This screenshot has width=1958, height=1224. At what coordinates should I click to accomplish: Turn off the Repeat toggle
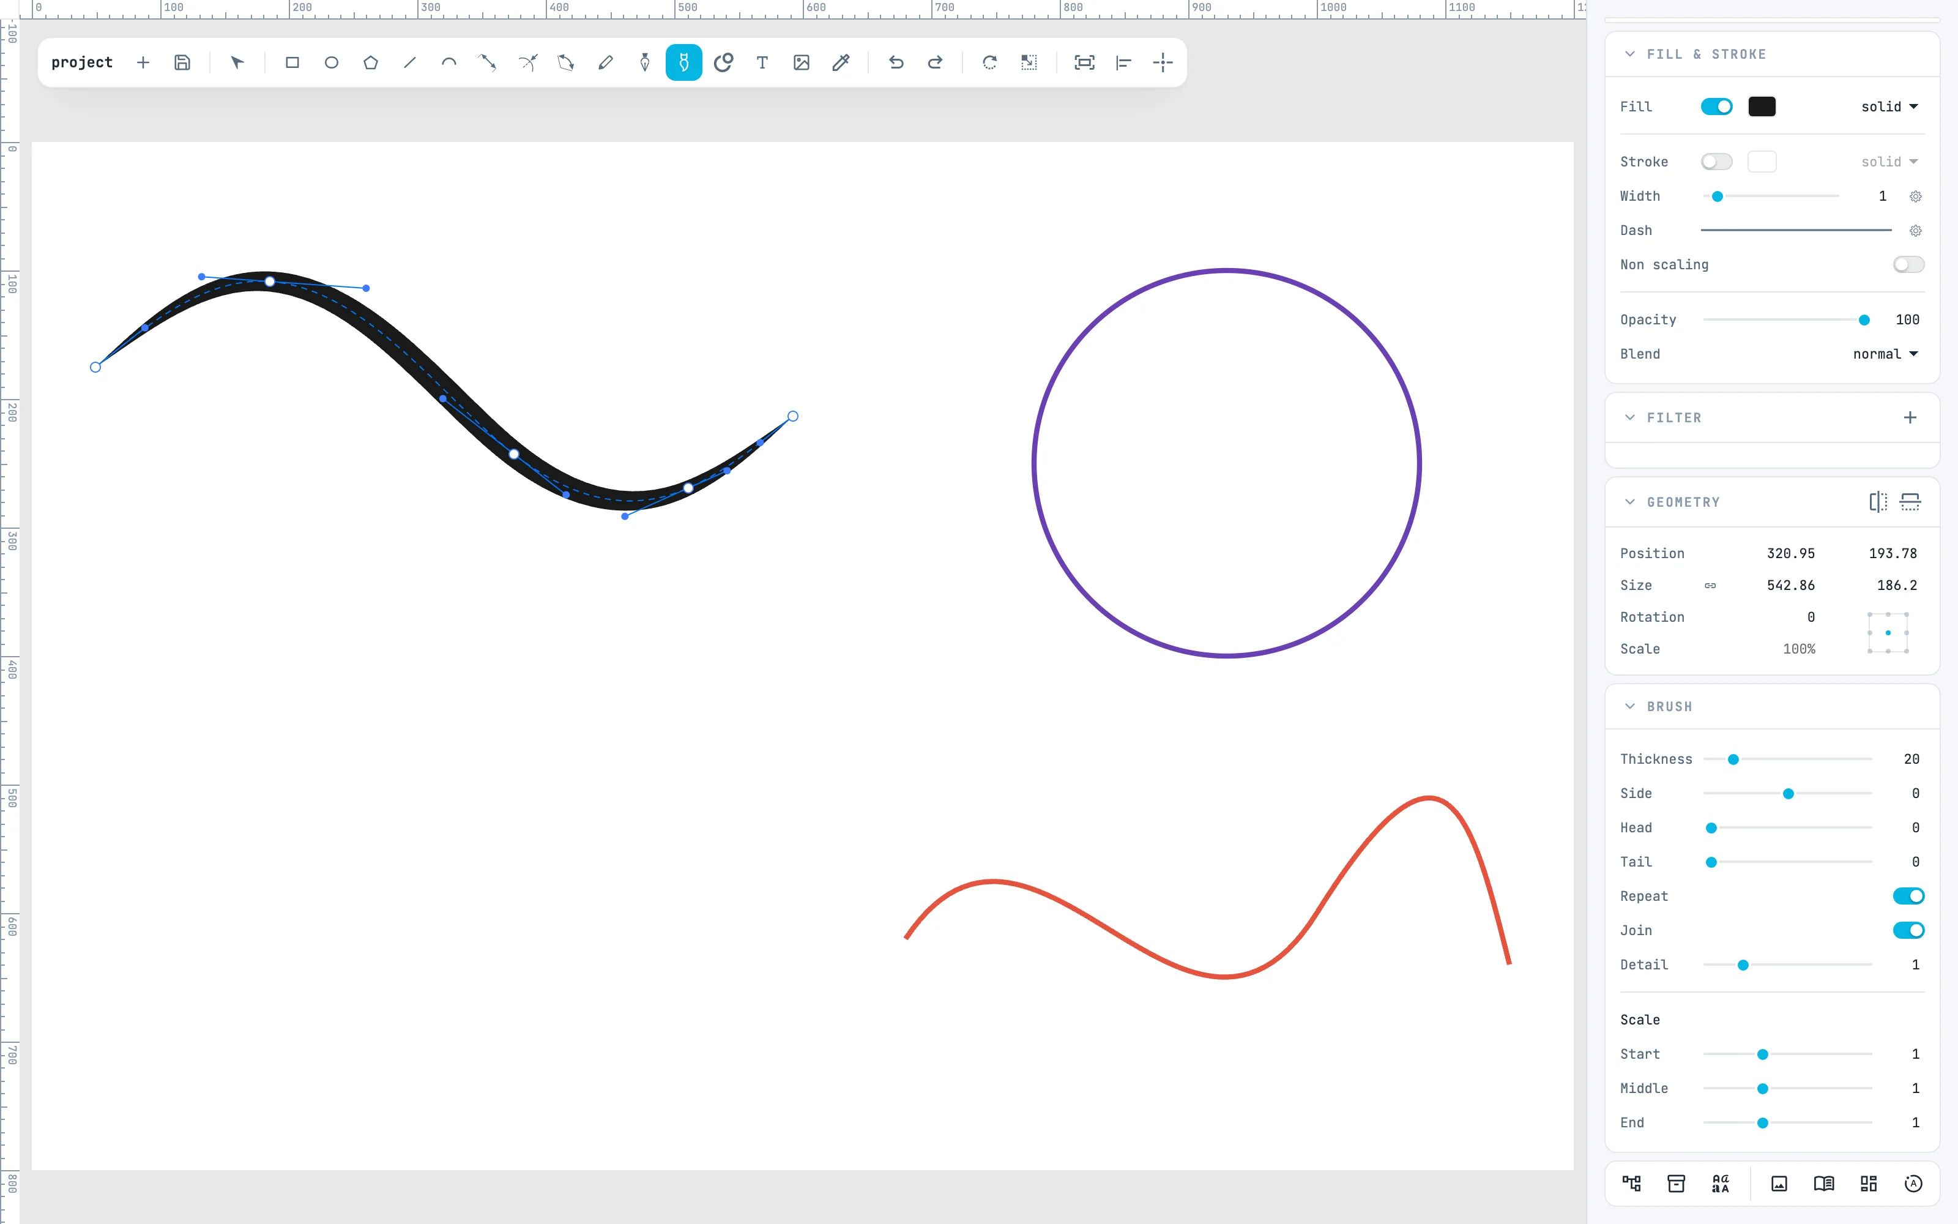(1908, 896)
